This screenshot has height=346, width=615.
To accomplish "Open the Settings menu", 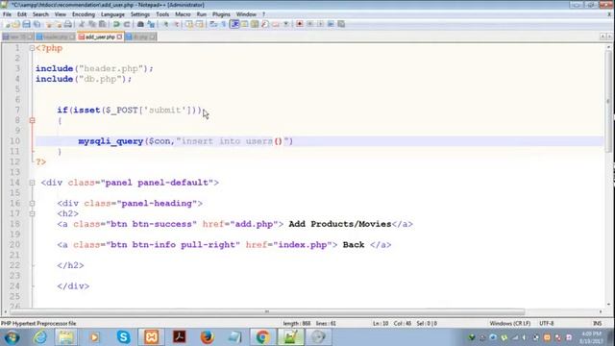I will 140,14.
